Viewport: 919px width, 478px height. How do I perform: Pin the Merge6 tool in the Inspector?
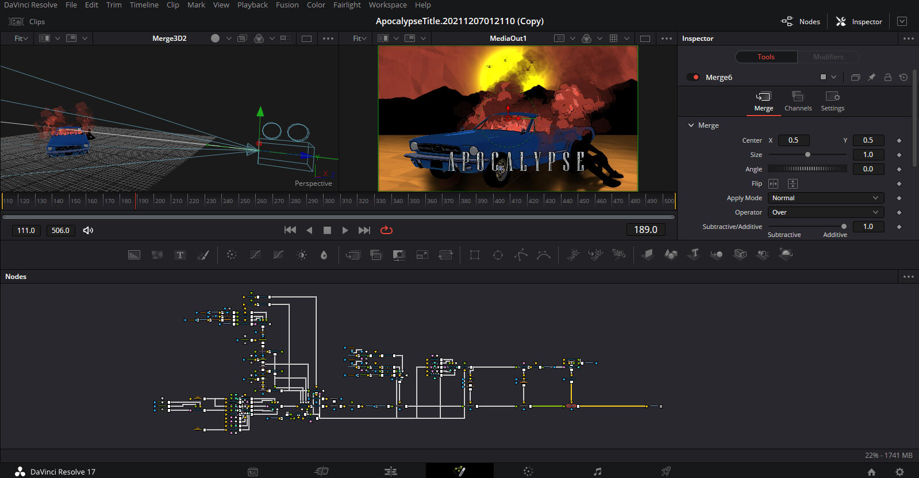871,77
